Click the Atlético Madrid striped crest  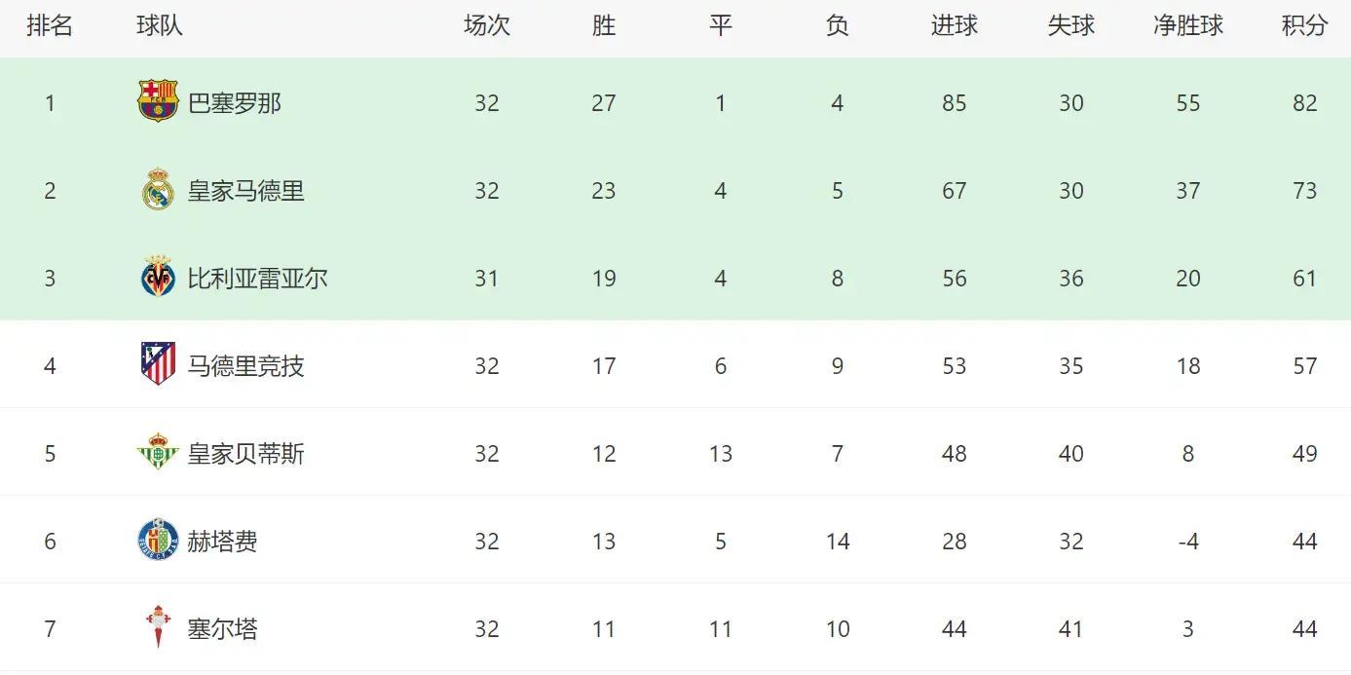pos(158,365)
